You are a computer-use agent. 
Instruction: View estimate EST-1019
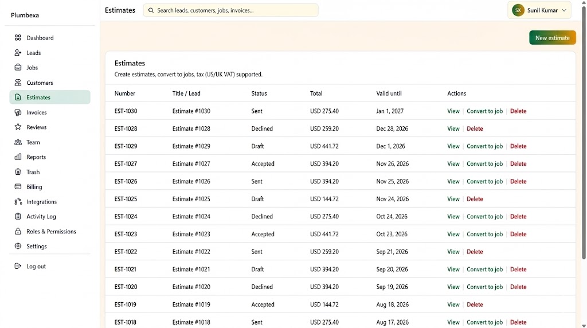click(453, 305)
